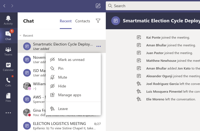Click ELECTION LOGISTICS MEETING calendar avatar

27,126
